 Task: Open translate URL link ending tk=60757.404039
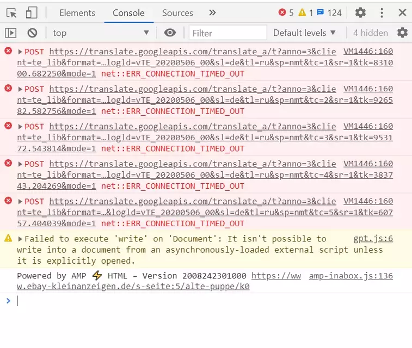tap(205, 213)
